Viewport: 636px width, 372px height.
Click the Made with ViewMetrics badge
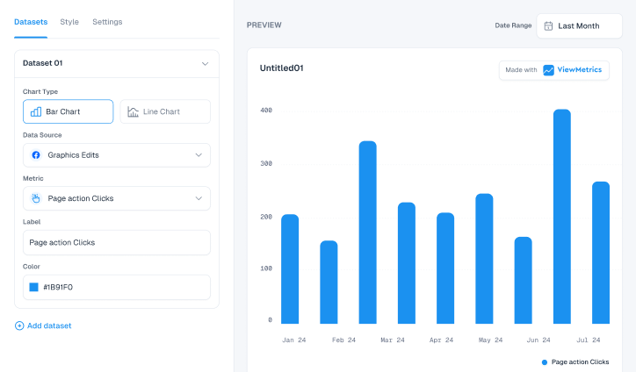pos(554,70)
